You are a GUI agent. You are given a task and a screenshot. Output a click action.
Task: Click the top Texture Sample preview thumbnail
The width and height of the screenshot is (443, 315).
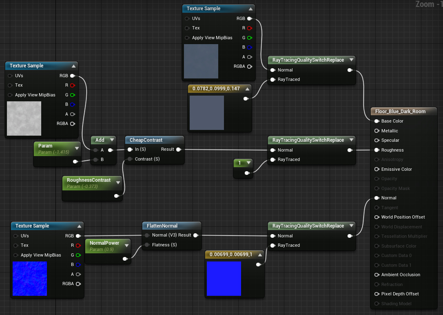pos(201,61)
